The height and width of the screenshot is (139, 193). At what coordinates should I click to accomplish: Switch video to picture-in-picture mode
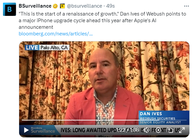pyautogui.click(x=170, y=130)
